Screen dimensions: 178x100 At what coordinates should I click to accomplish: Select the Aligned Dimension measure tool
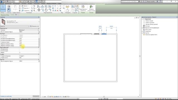(67, 6)
